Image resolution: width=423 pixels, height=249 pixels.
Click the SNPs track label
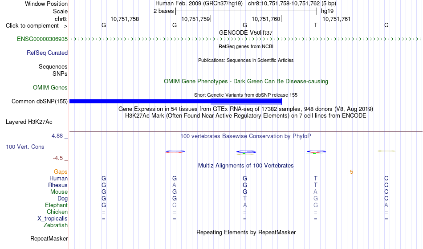pos(60,73)
